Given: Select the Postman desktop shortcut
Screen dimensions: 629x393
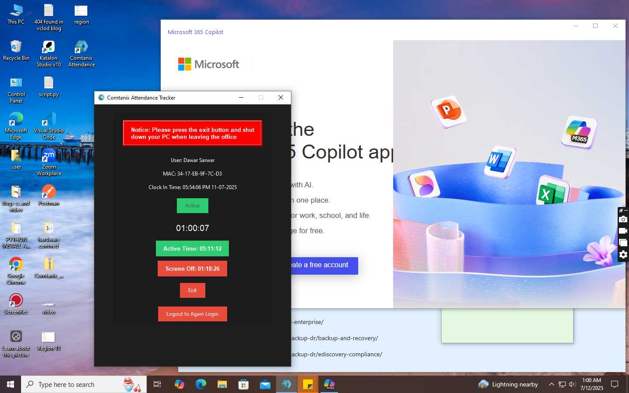Looking at the screenshot, I should (x=48, y=195).
